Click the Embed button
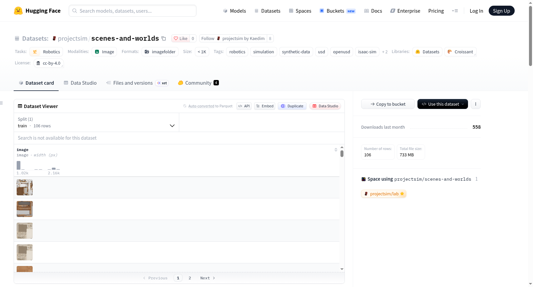The width and height of the screenshot is (533, 287). [x=265, y=106]
